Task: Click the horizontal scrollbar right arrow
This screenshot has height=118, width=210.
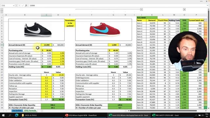Action: pos(206,111)
